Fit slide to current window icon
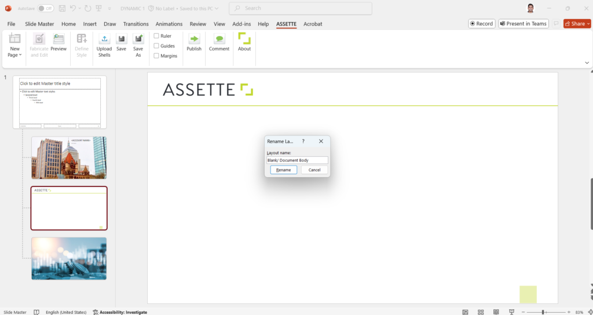 click(x=590, y=312)
